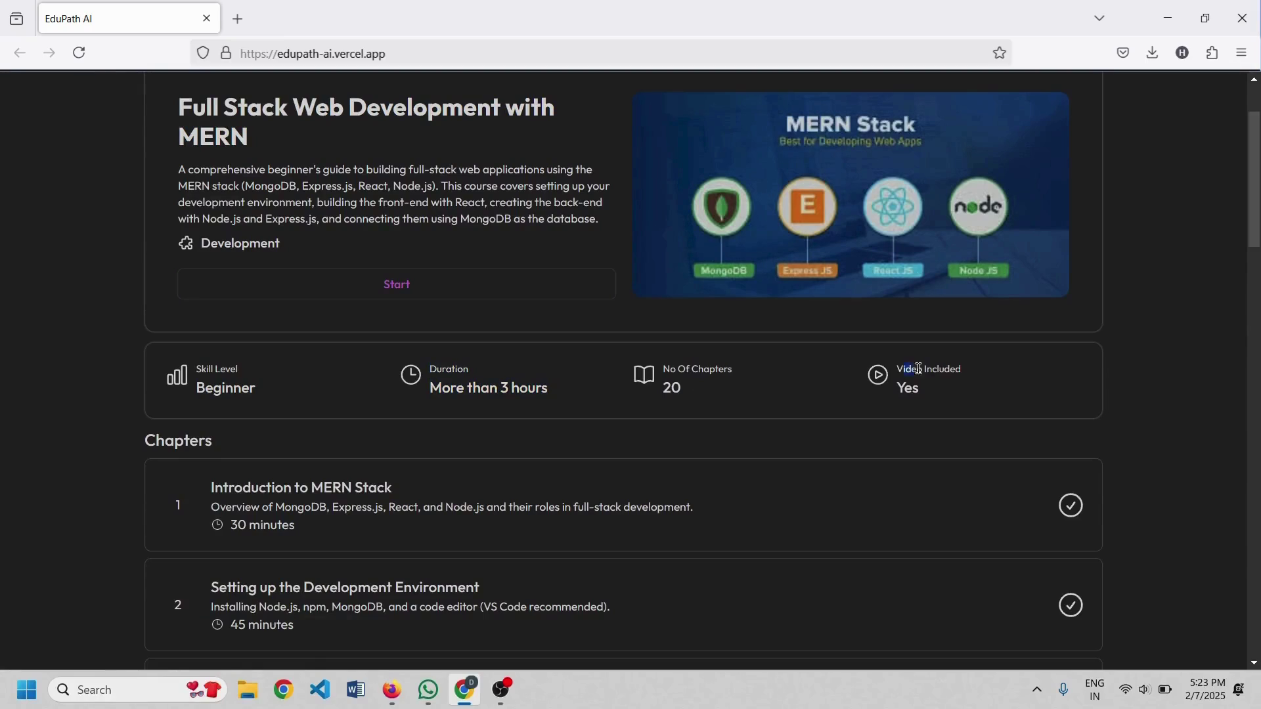
Task: Click the tracking protection shield icon
Action: point(203,53)
